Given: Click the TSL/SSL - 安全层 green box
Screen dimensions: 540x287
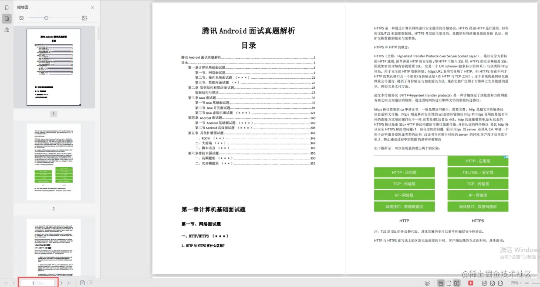Looking at the screenshot, I should 478,172.
